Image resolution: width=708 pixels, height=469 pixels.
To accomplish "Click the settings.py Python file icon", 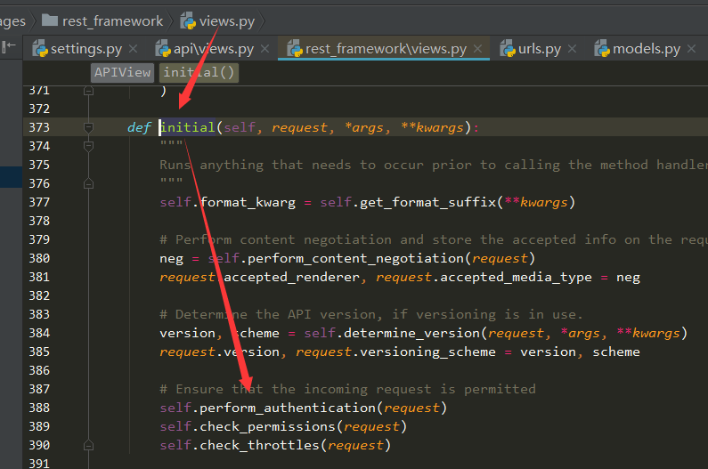I will point(40,49).
